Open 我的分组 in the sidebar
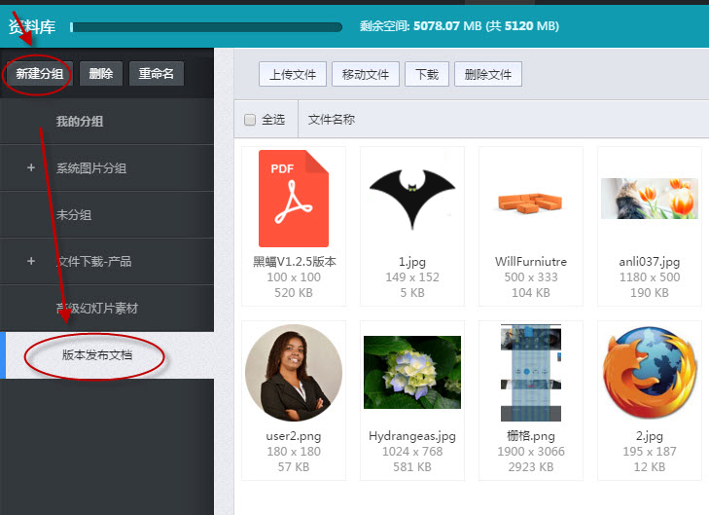The height and width of the screenshot is (515, 709). click(80, 122)
